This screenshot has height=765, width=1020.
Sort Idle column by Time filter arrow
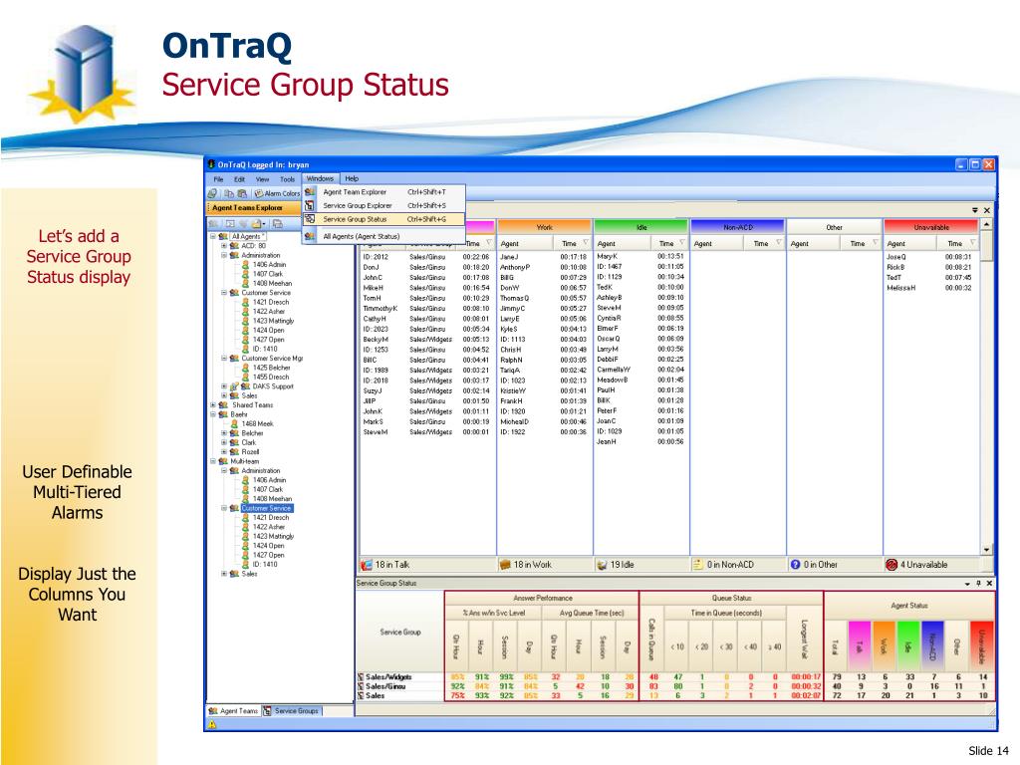point(682,243)
